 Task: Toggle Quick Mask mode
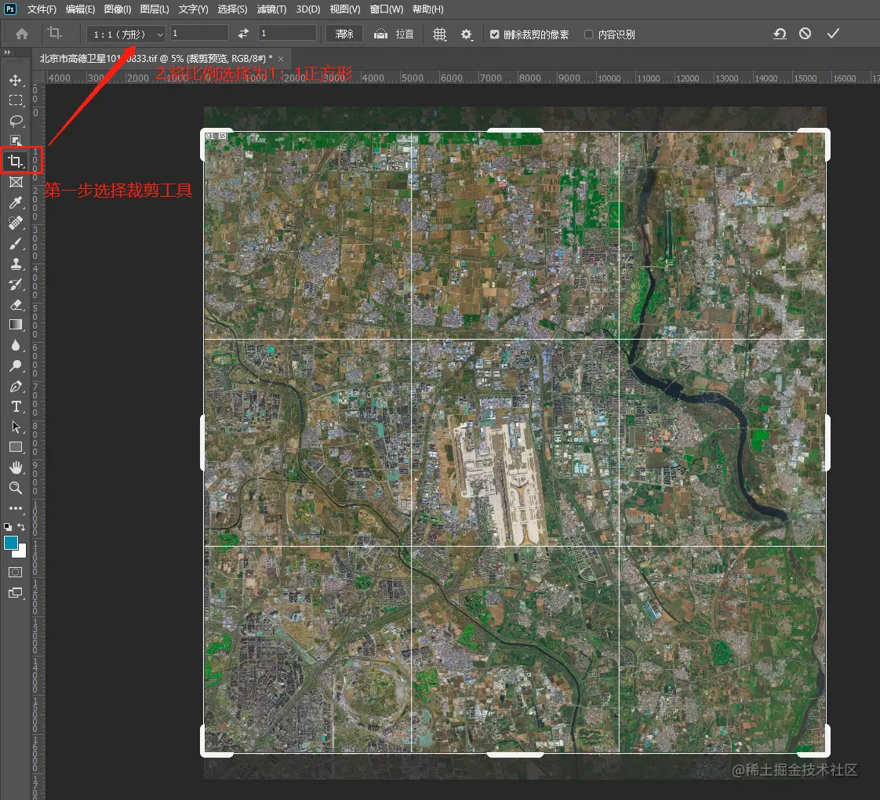coord(16,572)
